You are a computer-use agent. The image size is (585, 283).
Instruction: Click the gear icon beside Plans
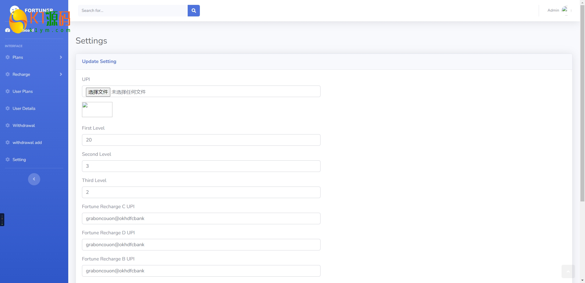[x=8, y=57]
